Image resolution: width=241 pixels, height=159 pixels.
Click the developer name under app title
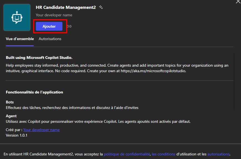54,15
